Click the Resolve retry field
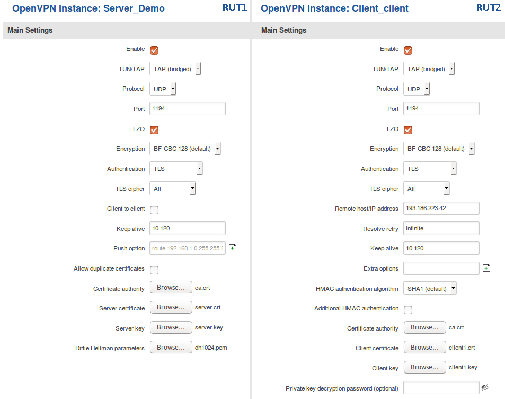The height and width of the screenshot is (399, 505). click(x=441, y=228)
